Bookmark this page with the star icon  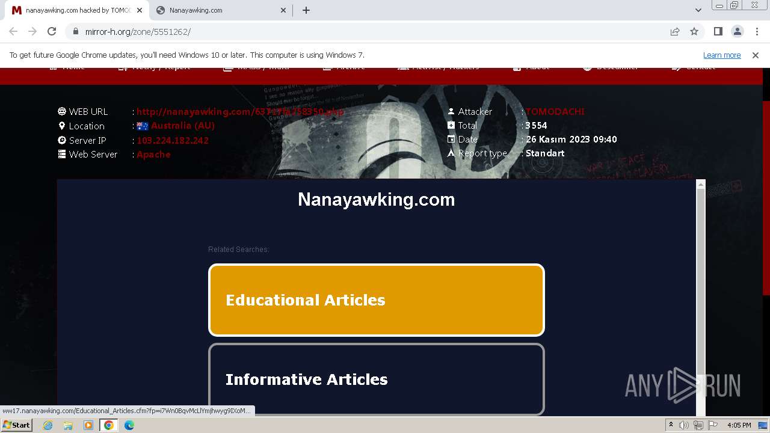point(694,31)
